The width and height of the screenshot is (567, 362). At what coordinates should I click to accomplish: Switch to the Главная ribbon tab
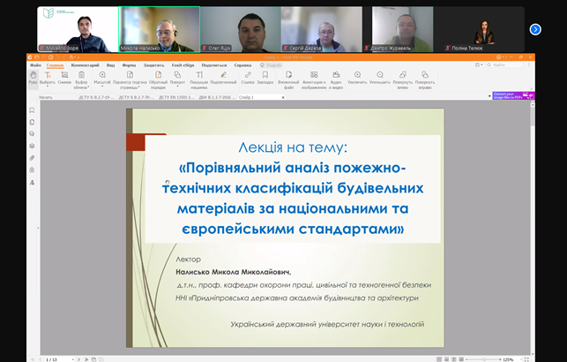click(55, 65)
